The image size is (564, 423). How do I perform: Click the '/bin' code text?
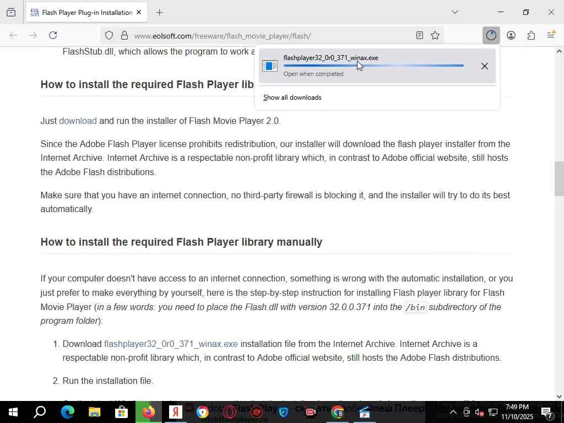415,307
